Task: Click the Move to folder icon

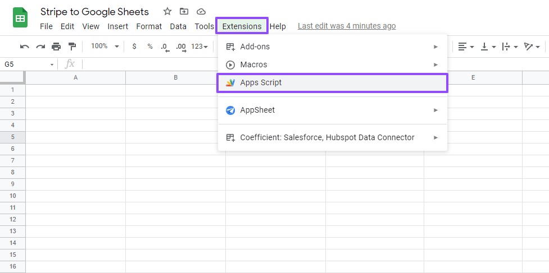Action: click(x=184, y=11)
